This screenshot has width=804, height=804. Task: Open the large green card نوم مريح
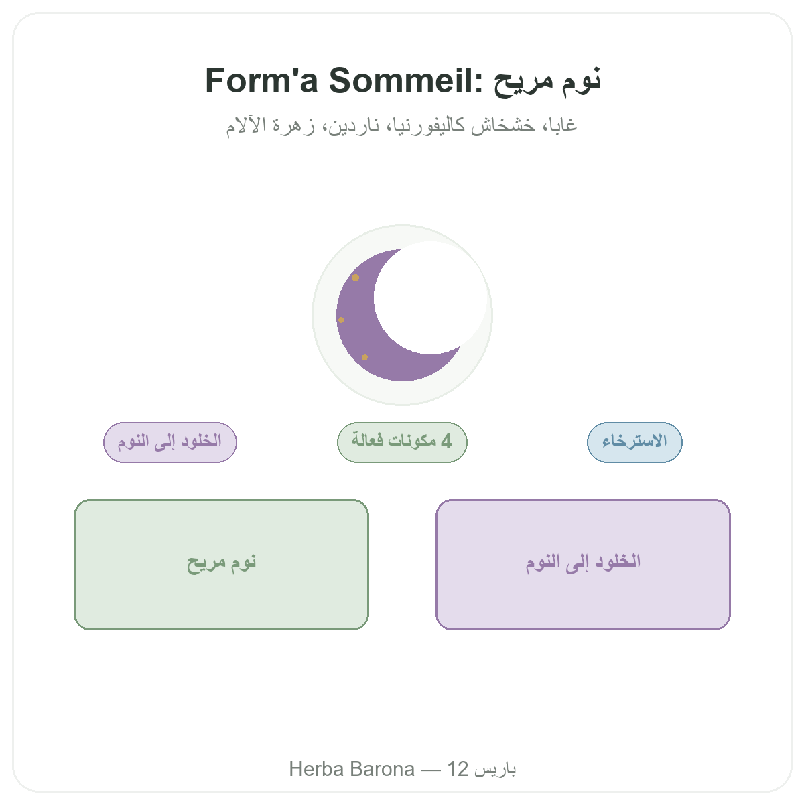(x=221, y=565)
